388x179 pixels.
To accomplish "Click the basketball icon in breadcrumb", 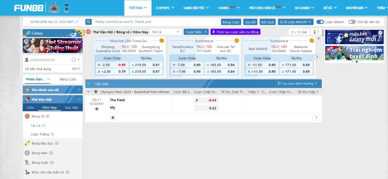I will (88, 32).
